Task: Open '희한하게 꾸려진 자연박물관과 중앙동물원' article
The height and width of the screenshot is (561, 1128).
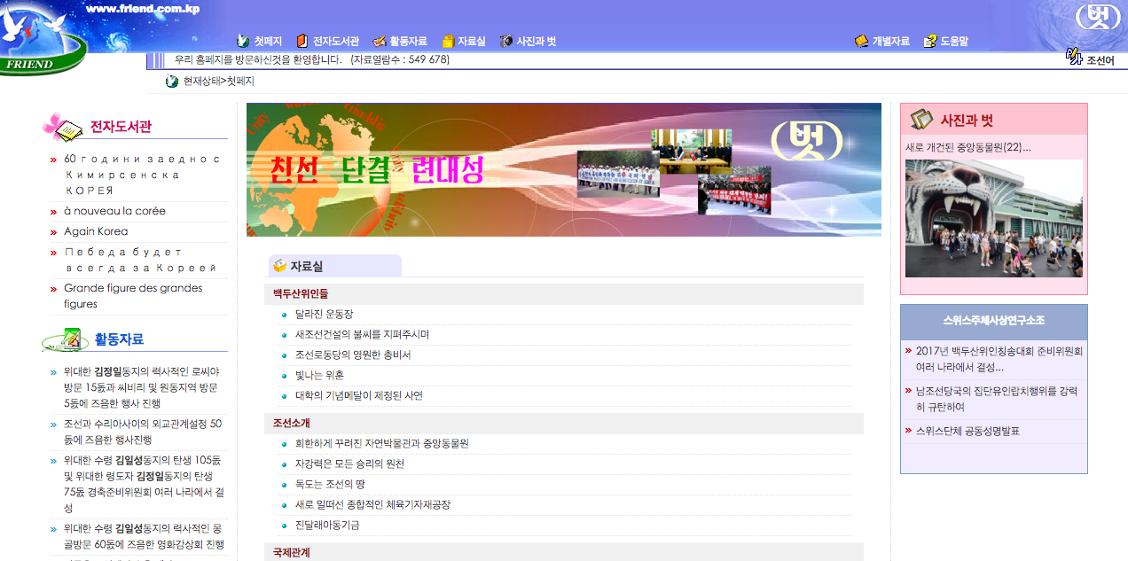Action: coord(381,443)
